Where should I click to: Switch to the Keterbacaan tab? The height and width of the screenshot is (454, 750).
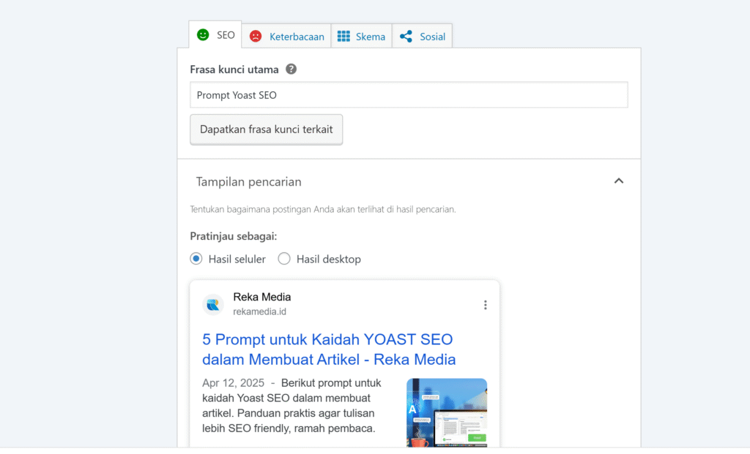point(296,37)
